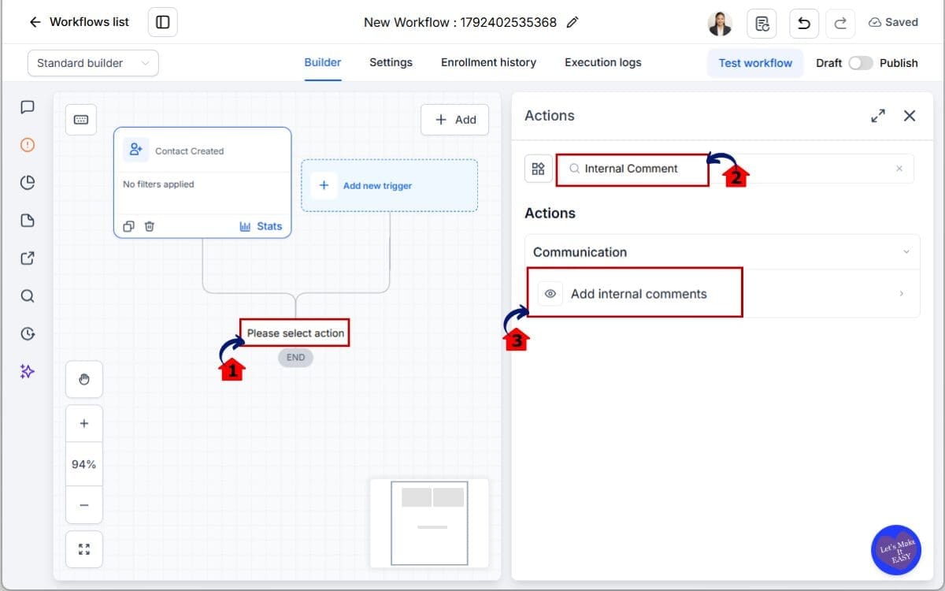Open the user avatar profile

click(720, 23)
